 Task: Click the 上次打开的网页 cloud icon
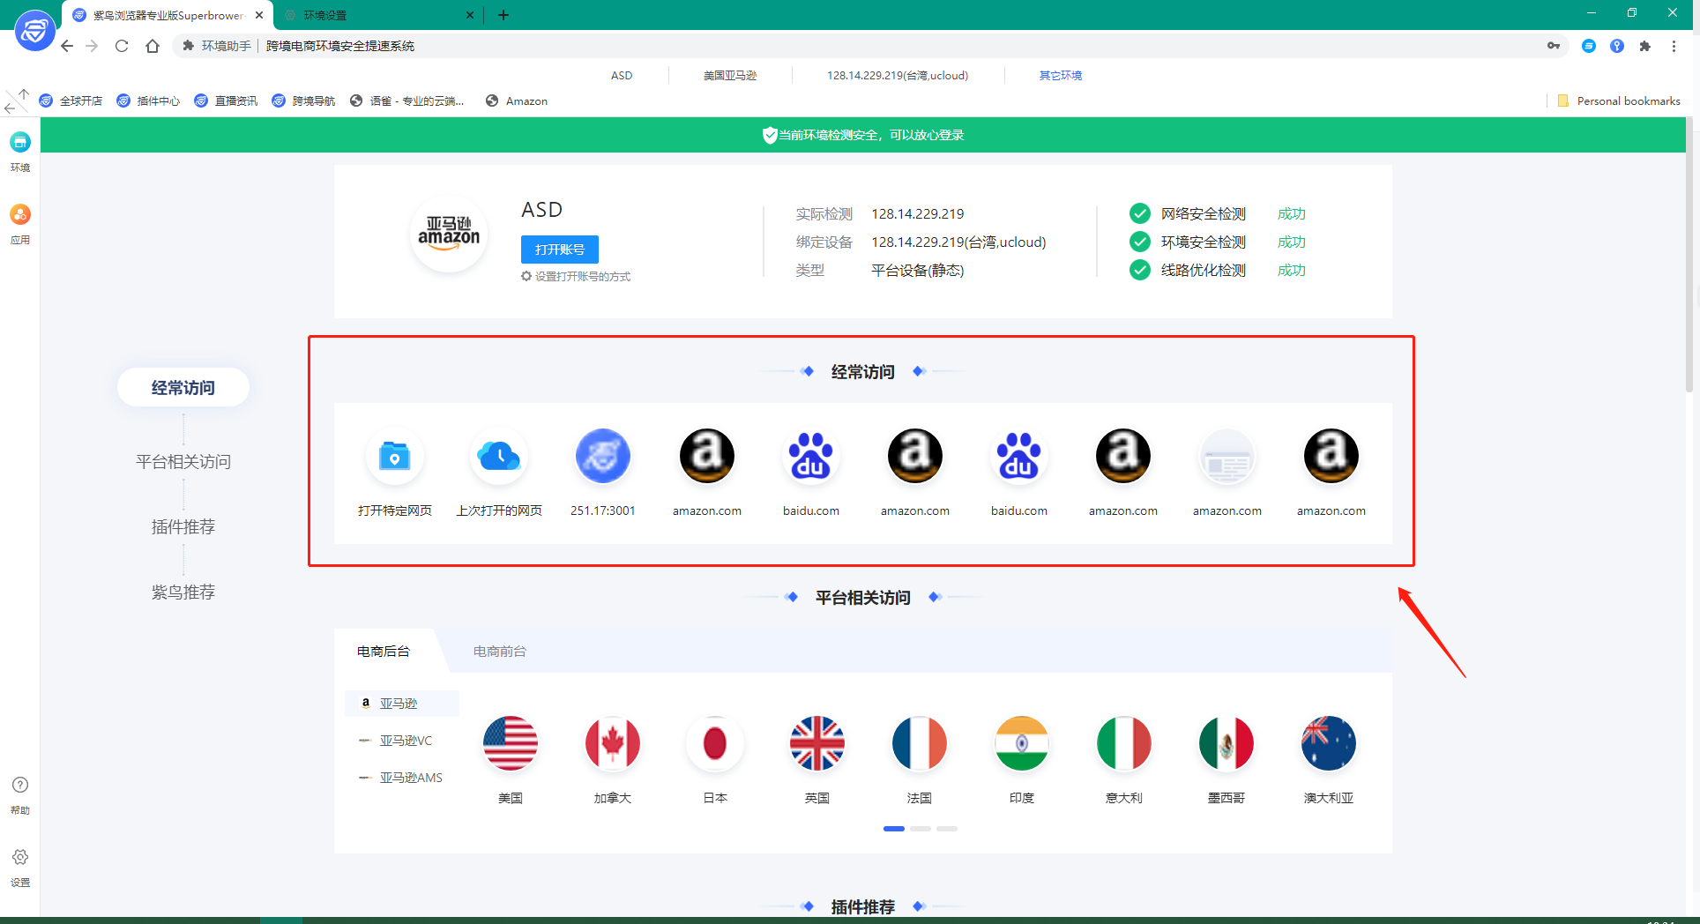point(498,457)
